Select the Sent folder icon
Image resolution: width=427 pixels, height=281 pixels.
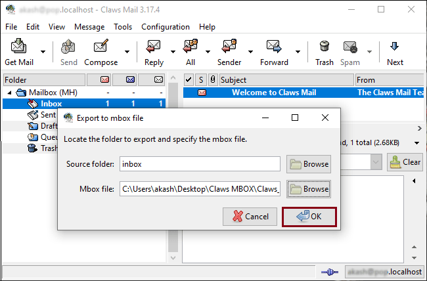point(33,115)
